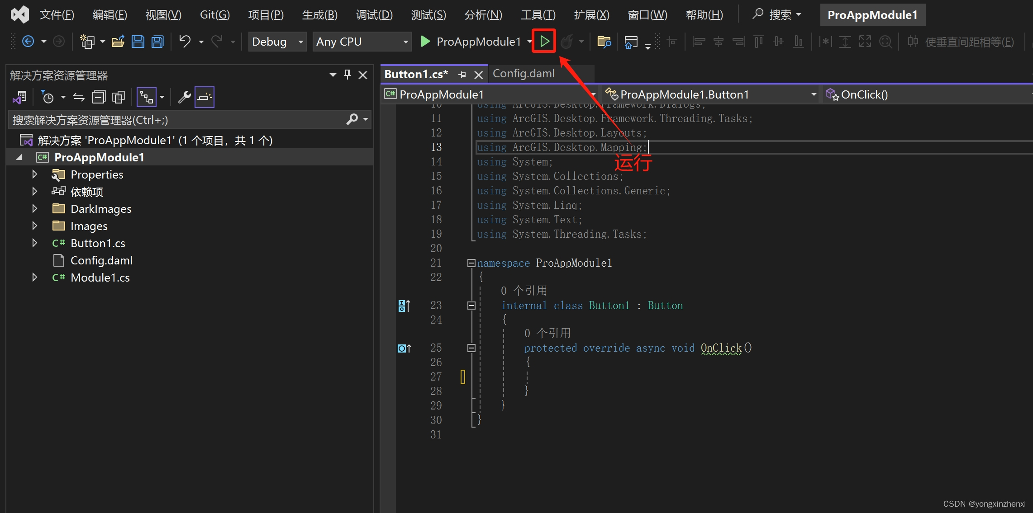Screen dimensions: 1033x513
Task: Toggle the nested files view button
Action: pyautogui.click(x=147, y=97)
